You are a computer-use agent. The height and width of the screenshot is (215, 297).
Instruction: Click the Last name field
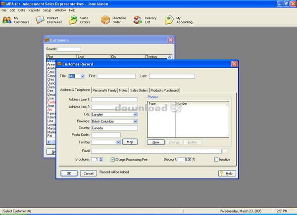click(x=172, y=76)
